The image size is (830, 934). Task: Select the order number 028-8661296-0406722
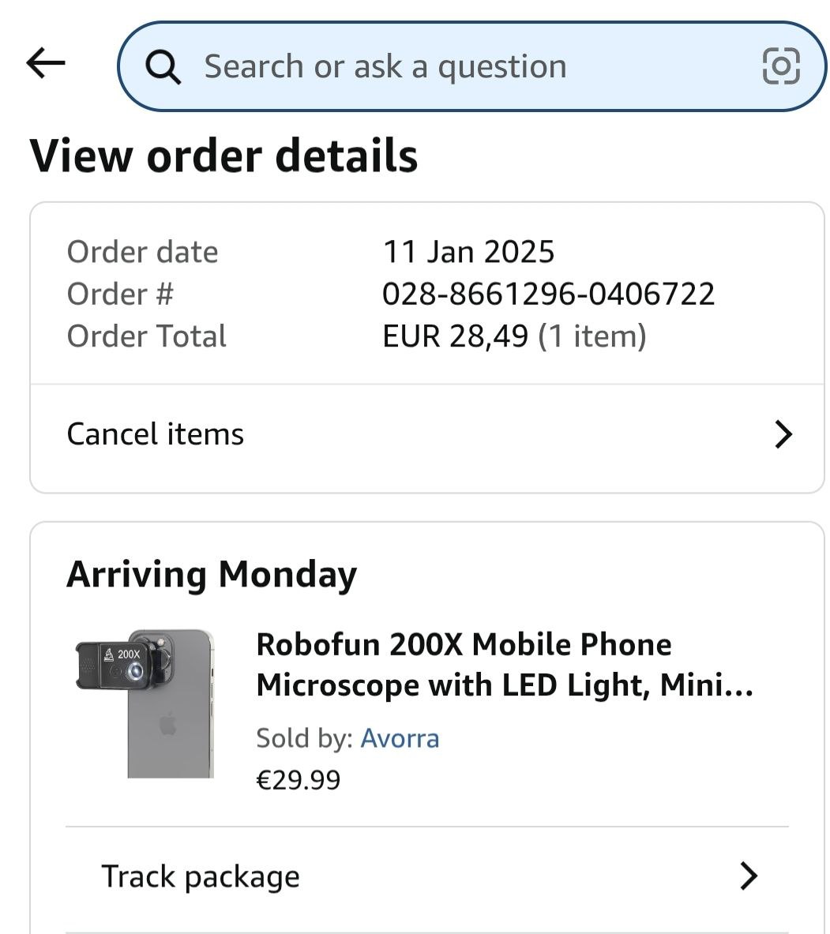pos(548,294)
